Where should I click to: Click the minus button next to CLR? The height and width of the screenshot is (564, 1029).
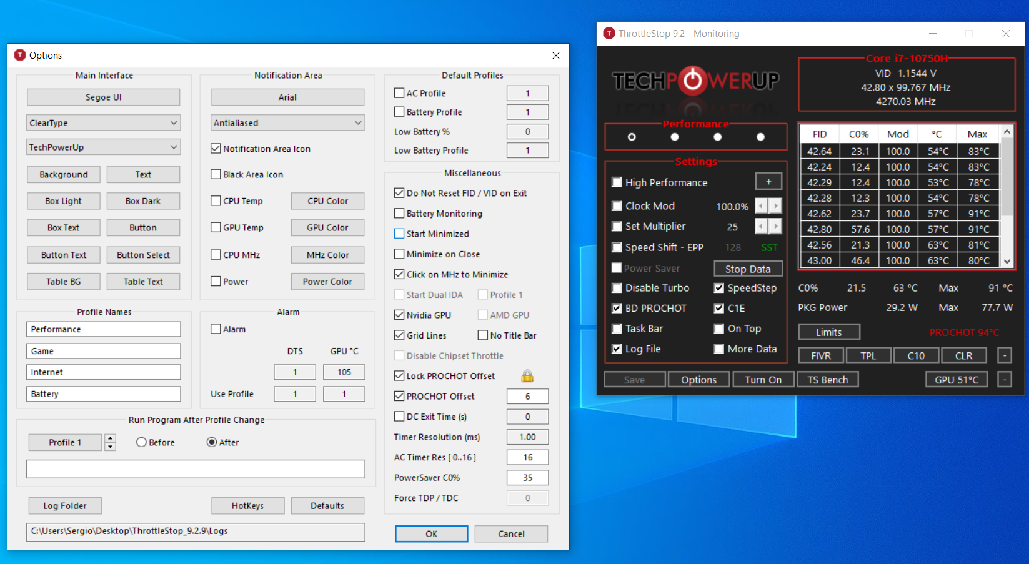tap(1005, 355)
